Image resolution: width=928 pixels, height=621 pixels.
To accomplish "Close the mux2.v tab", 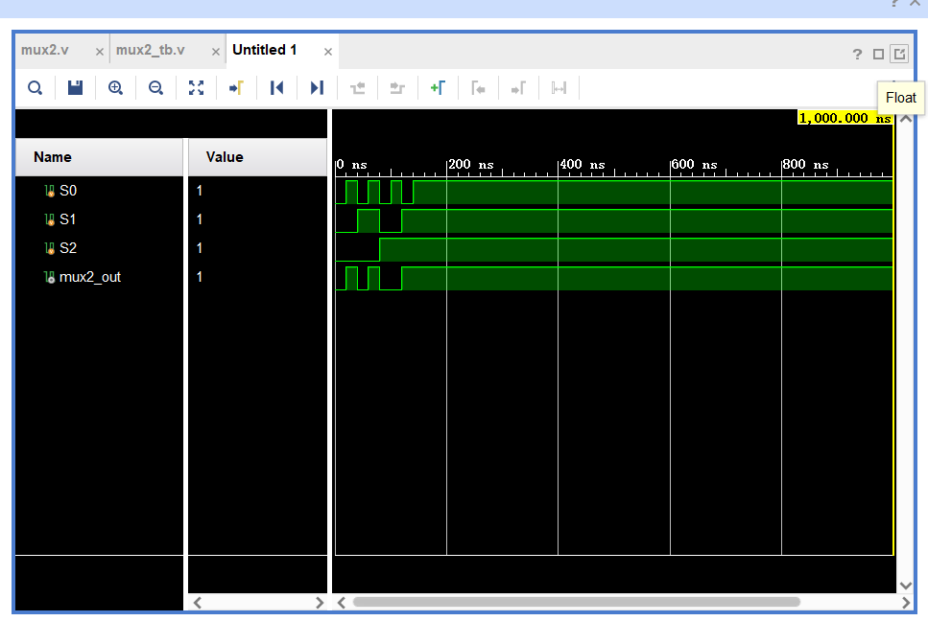I will (x=100, y=52).
